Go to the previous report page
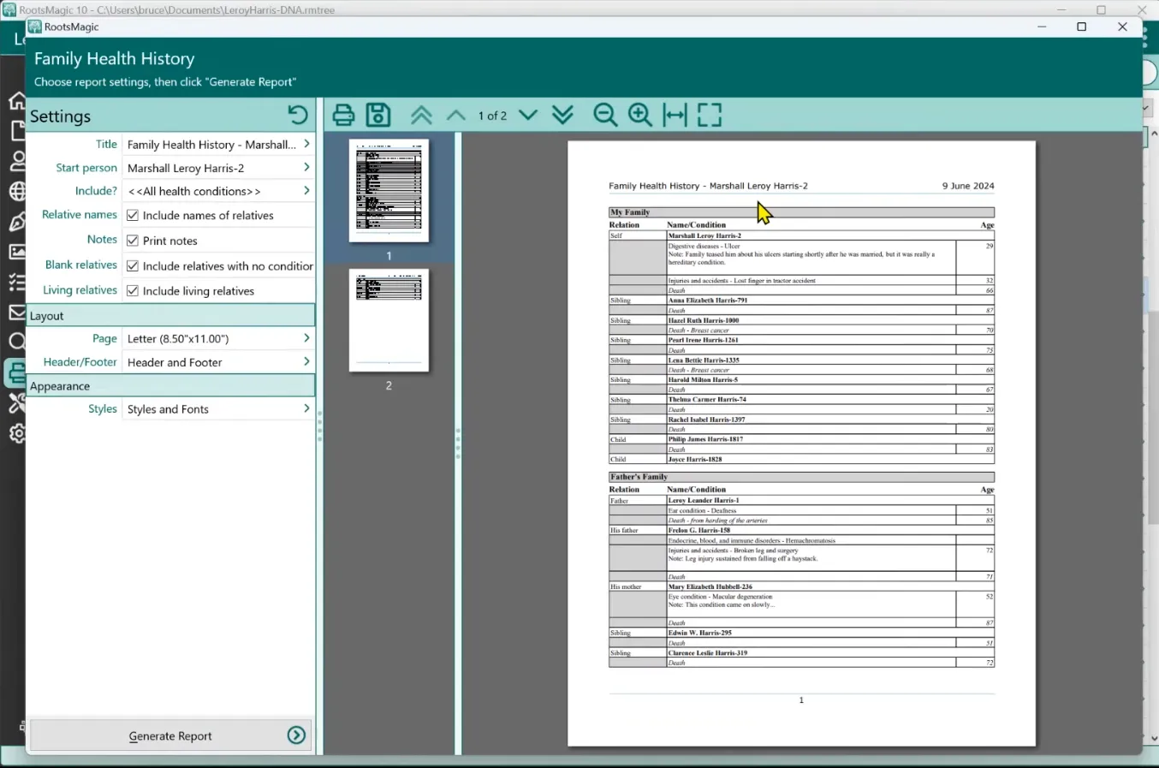 tap(456, 116)
